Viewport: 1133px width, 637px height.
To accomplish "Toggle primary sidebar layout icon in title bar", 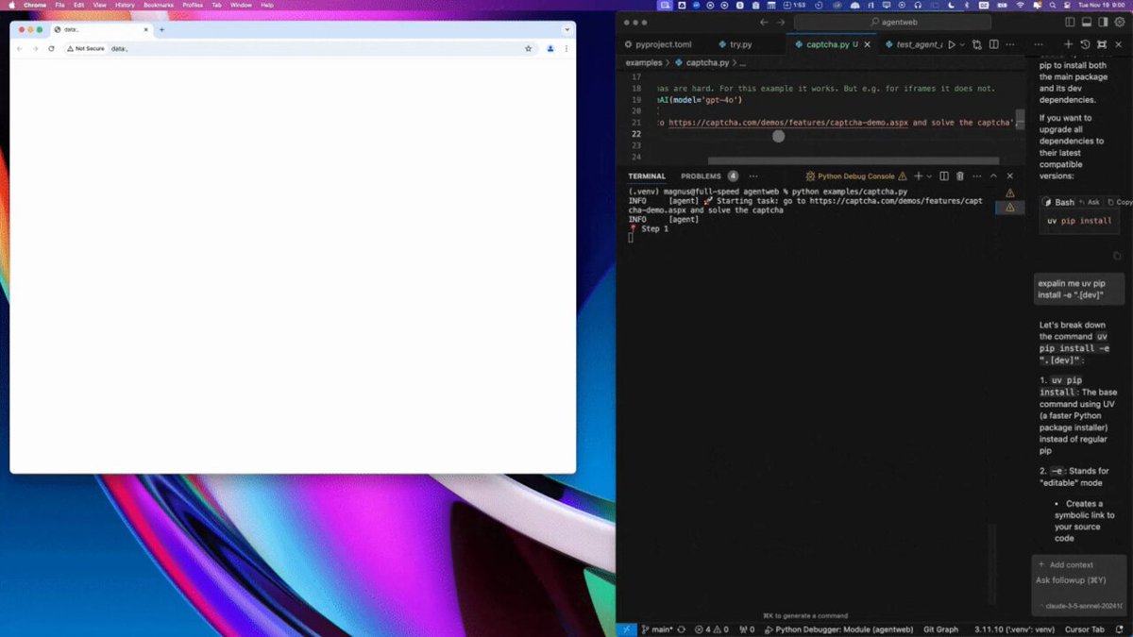I will coord(1070,22).
